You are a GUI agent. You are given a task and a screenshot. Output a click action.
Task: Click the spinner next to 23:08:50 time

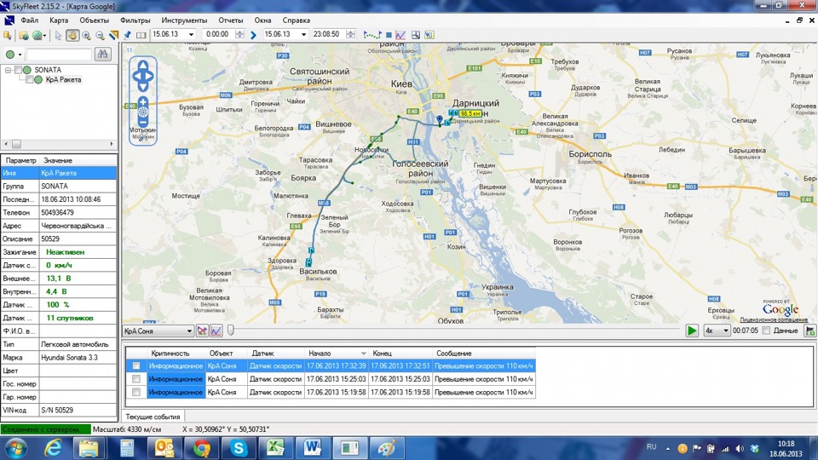350,34
